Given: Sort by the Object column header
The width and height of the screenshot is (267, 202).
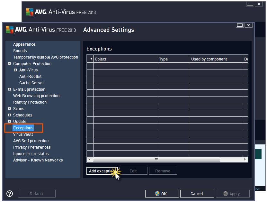Looking at the screenshot, I should (126, 59).
